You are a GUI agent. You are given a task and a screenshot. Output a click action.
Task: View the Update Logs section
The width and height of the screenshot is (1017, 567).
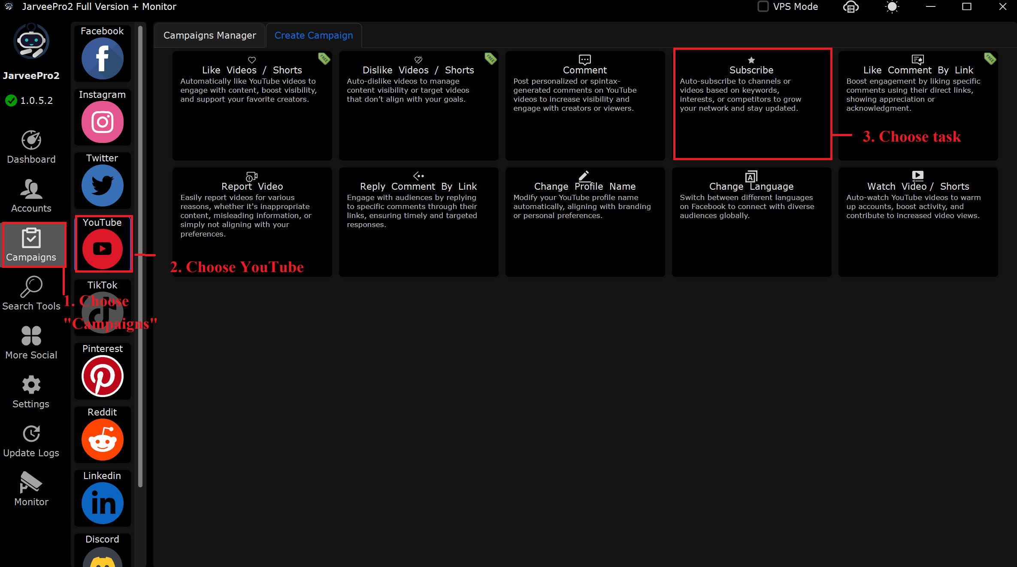point(31,440)
